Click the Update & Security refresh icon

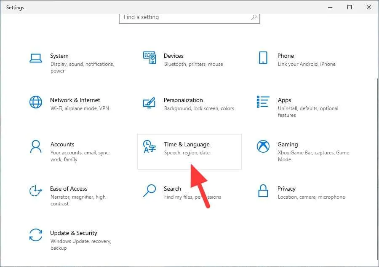(36, 235)
